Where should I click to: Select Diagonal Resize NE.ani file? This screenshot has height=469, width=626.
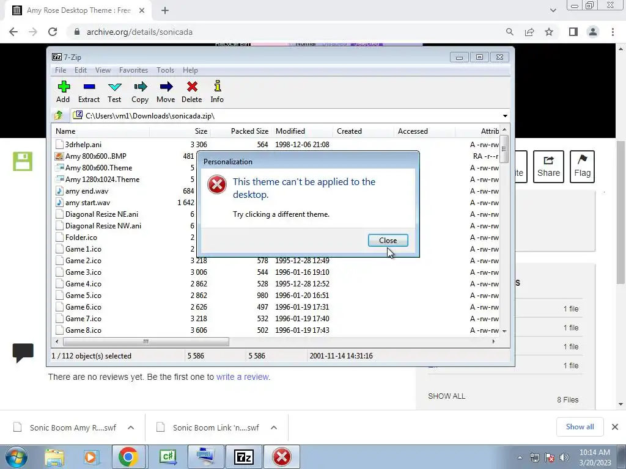101,214
